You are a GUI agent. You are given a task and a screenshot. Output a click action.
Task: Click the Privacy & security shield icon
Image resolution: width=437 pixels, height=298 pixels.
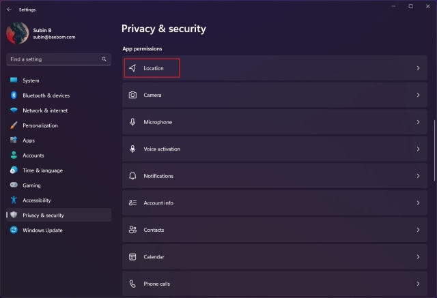point(14,215)
